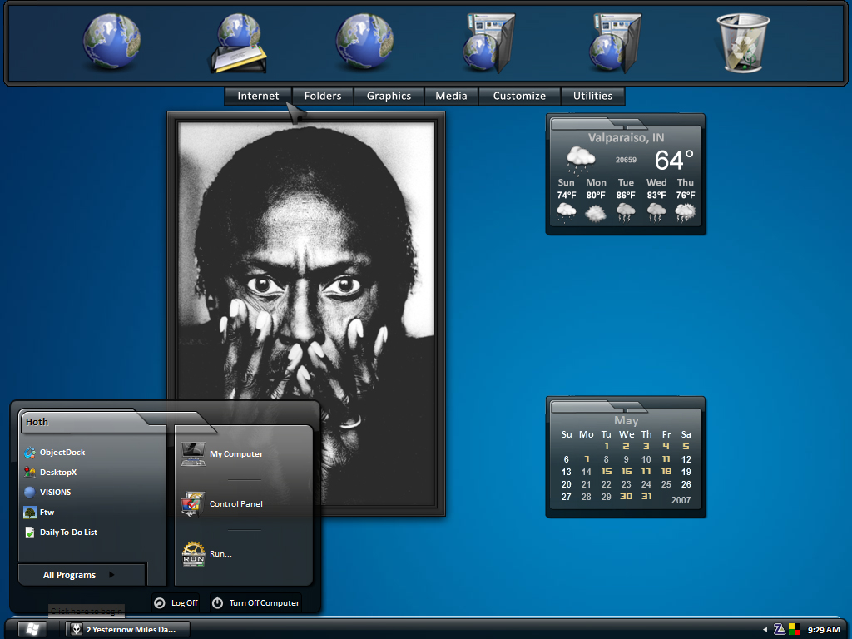Select the Media dock tab
The height and width of the screenshot is (639, 852).
pos(451,97)
